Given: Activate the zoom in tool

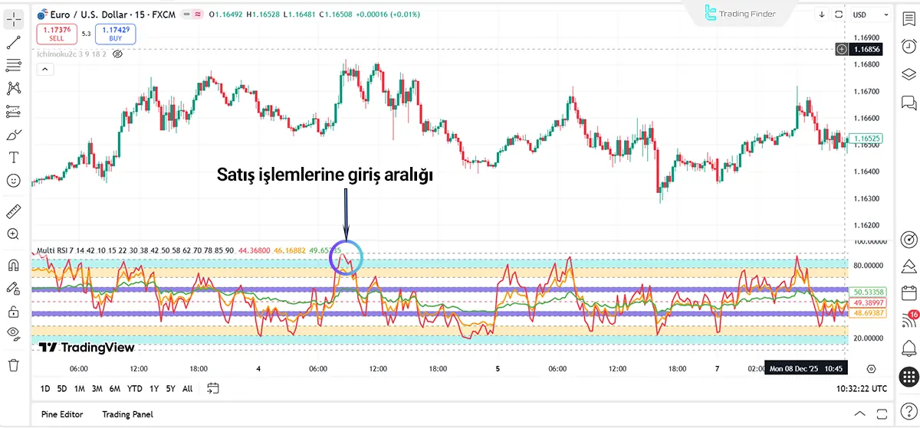Looking at the screenshot, I should [13, 234].
